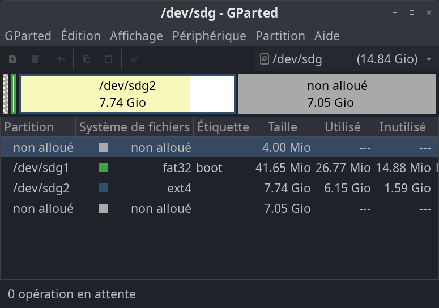This screenshot has width=439, height=308.
Task: Open the Édition menu
Action: pos(80,36)
